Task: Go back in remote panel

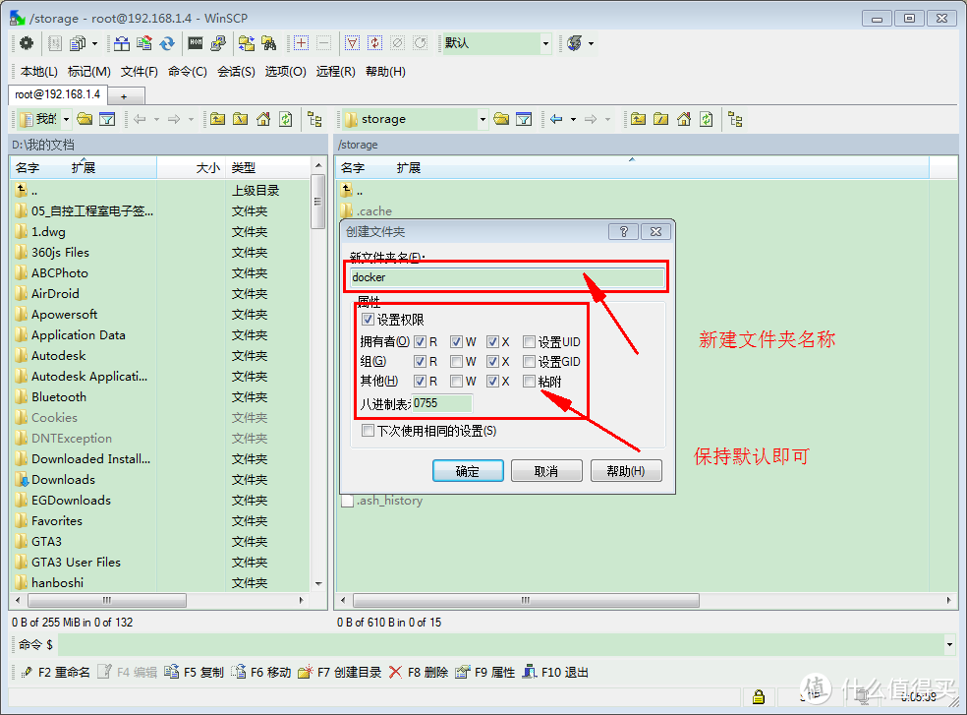Action: pyautogui.click(x=556, y=119)
